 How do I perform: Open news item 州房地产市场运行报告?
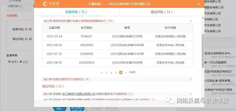coord(218,90)
